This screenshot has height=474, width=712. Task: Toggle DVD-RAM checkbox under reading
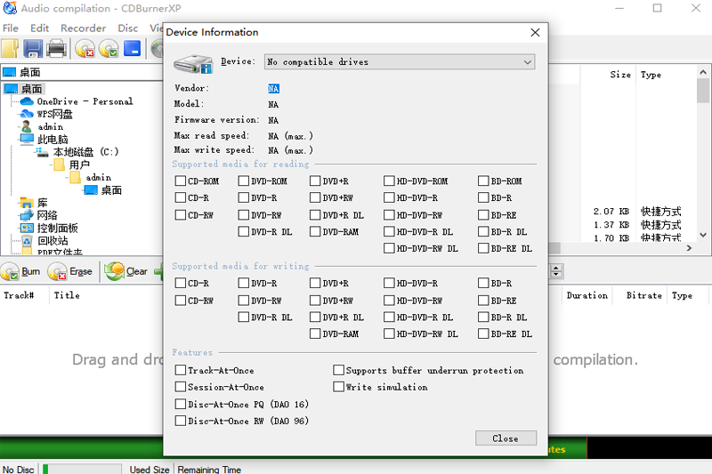[315, 232]
